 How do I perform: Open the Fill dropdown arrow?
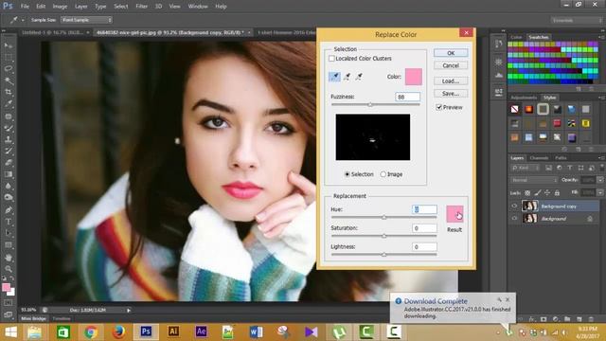(x=600, y=192)
